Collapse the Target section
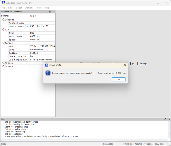The width and height of the screenshot is (171, 146). coord(2,43)
